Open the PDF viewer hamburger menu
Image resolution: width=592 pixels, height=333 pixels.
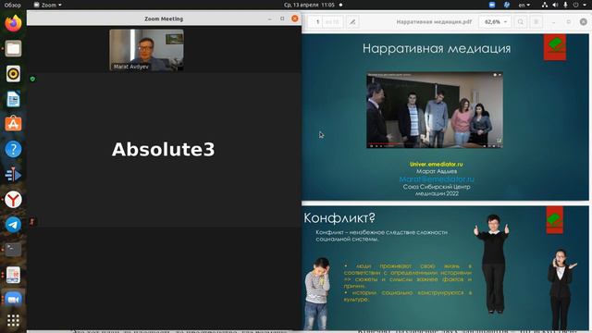tap(536, 22)
